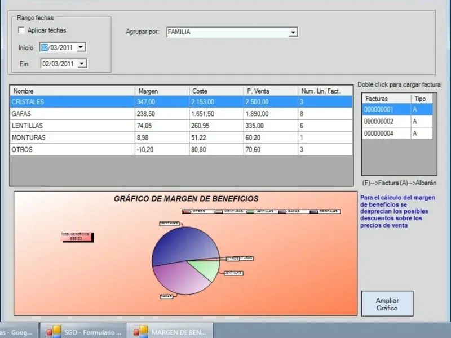The width and height of the screenshot is (451, 338).
Task: Select the OTROS row
Action: coord(181,150)
